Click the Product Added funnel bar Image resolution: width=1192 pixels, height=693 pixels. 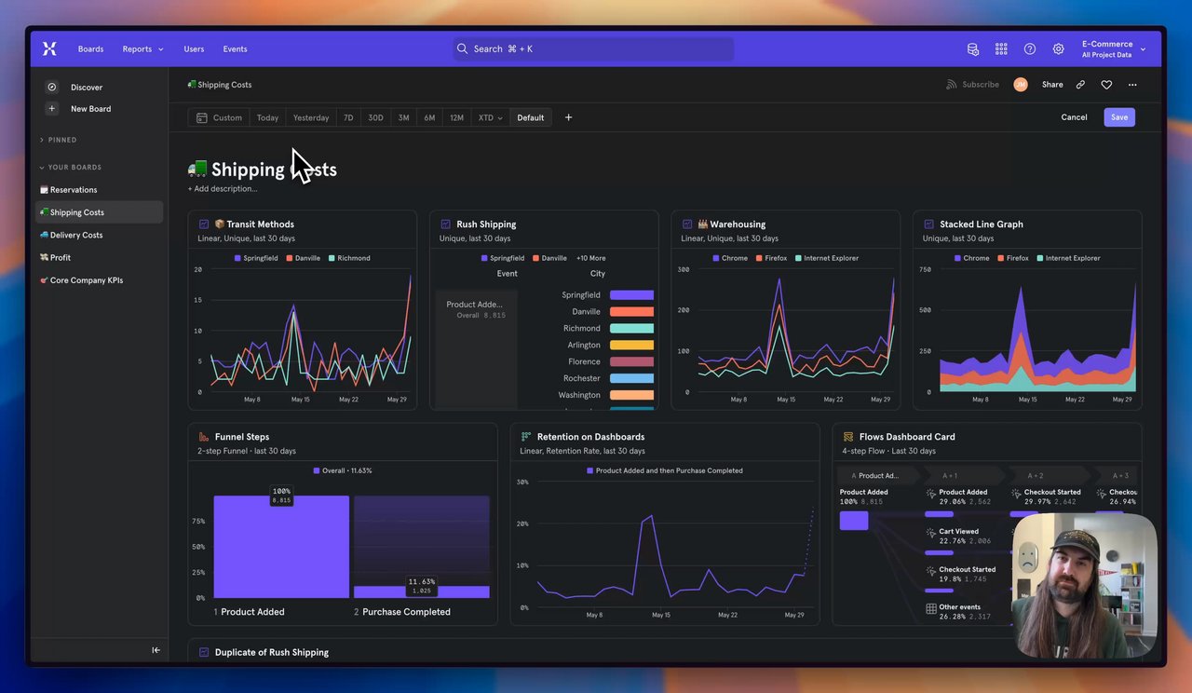point(281,547)
